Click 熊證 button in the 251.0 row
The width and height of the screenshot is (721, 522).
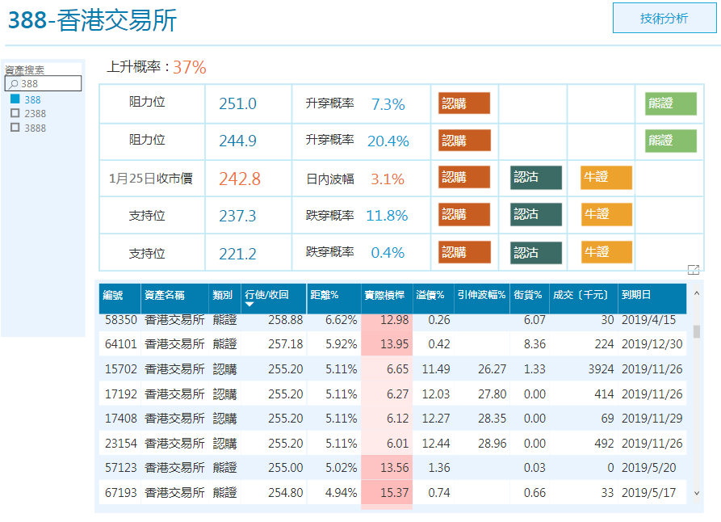671,103
